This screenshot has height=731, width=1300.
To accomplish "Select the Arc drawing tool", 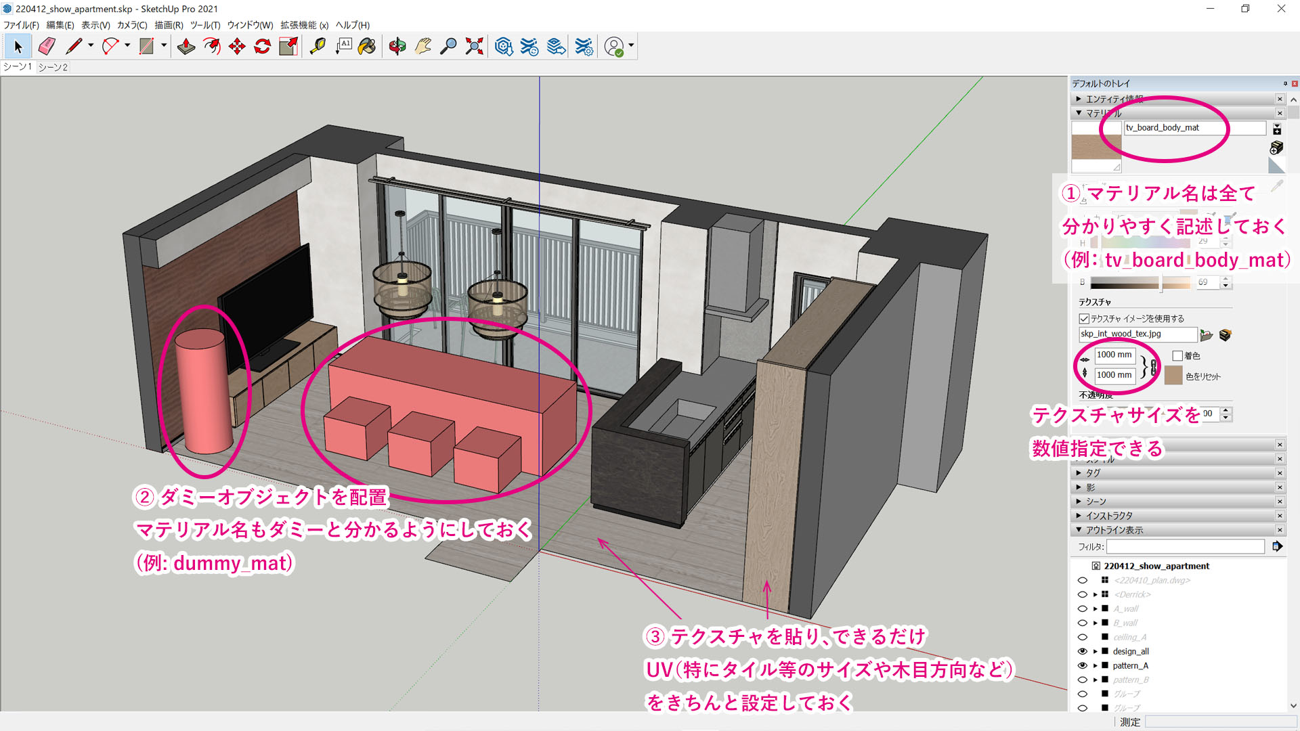I will (110, 47).
